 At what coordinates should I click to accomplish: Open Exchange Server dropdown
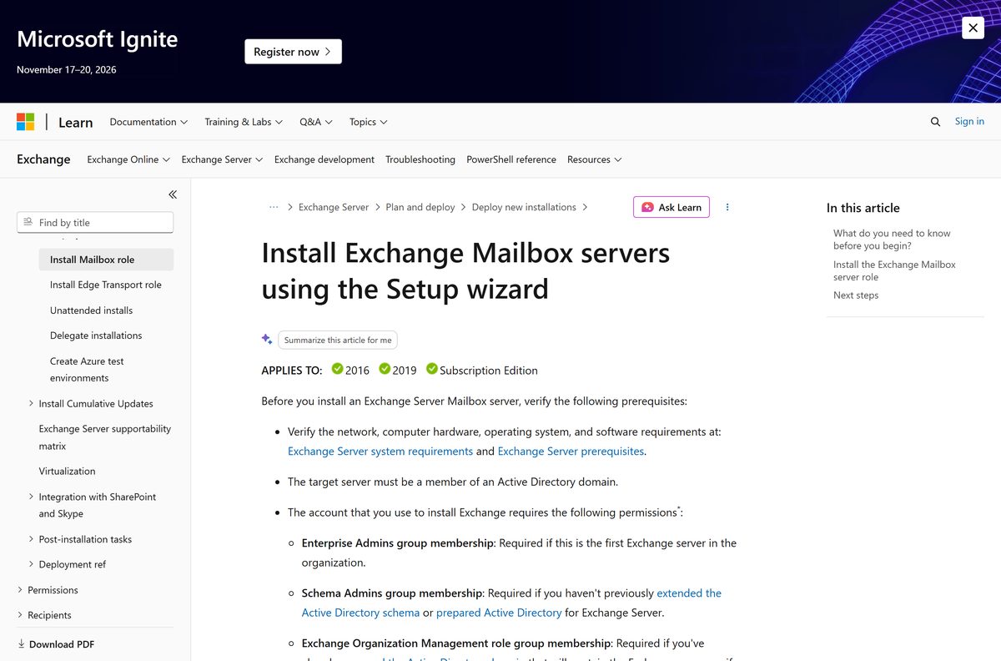pyautogui.click(x=222, y=159)
